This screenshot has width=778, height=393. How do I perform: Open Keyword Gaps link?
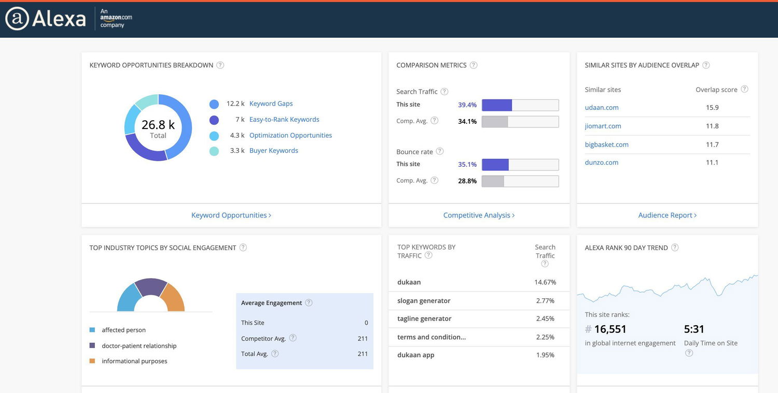pos(271,104)
